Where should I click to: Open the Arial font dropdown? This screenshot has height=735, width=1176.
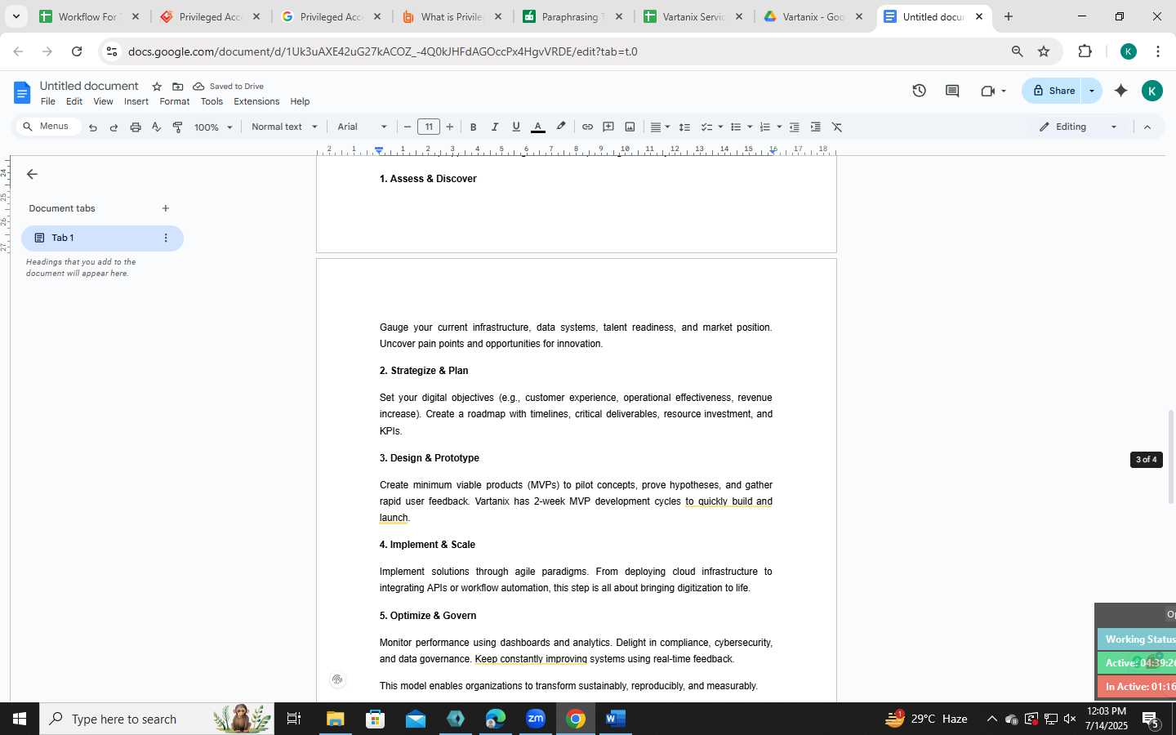click(x=362, y=127)
